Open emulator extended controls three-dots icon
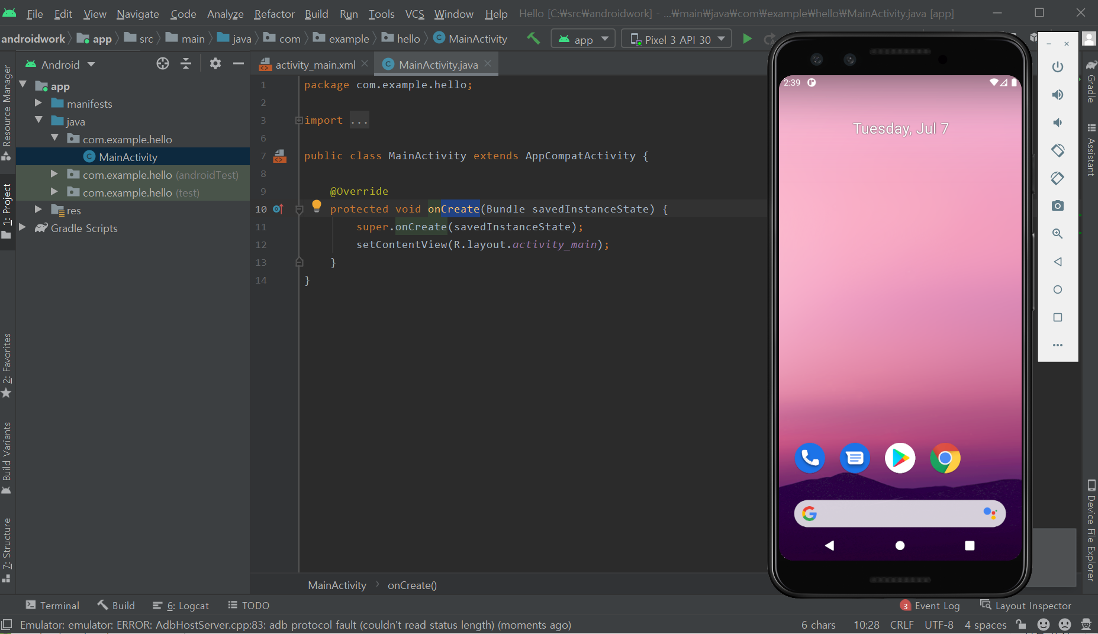This screenshot has height=634, width=1098. click(x=1058, y=345)
